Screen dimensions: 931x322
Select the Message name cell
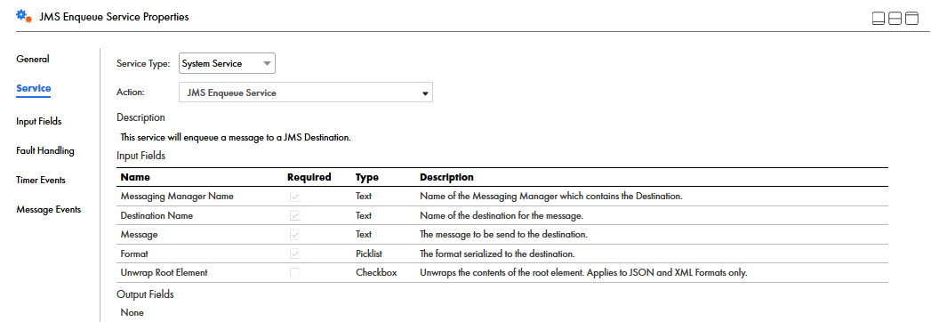coord(139,235)
